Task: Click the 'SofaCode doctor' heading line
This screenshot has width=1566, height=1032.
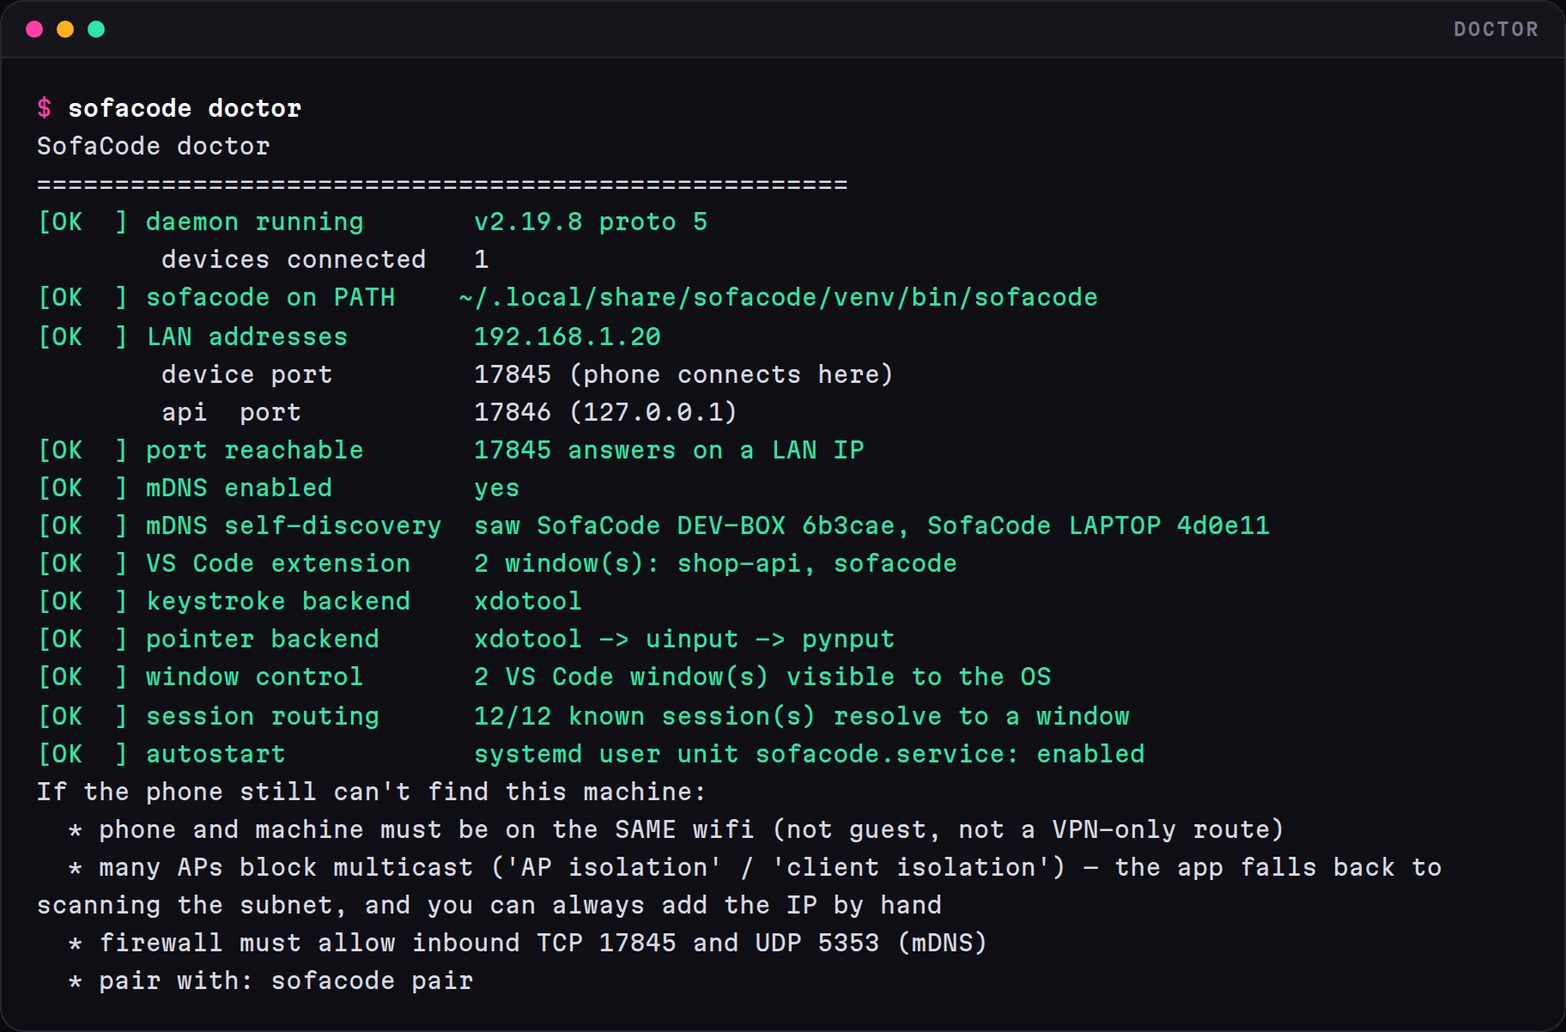Action: (x=154, y=146)
